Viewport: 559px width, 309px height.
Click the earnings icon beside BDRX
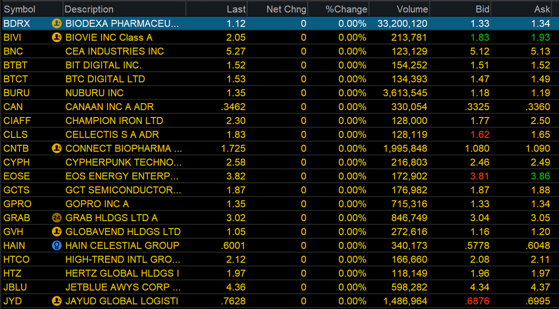(56, 23)
